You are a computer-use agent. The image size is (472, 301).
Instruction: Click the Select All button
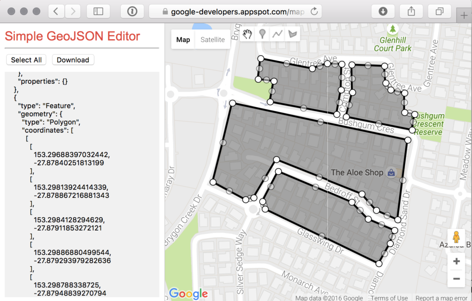(x=26, y=60)
